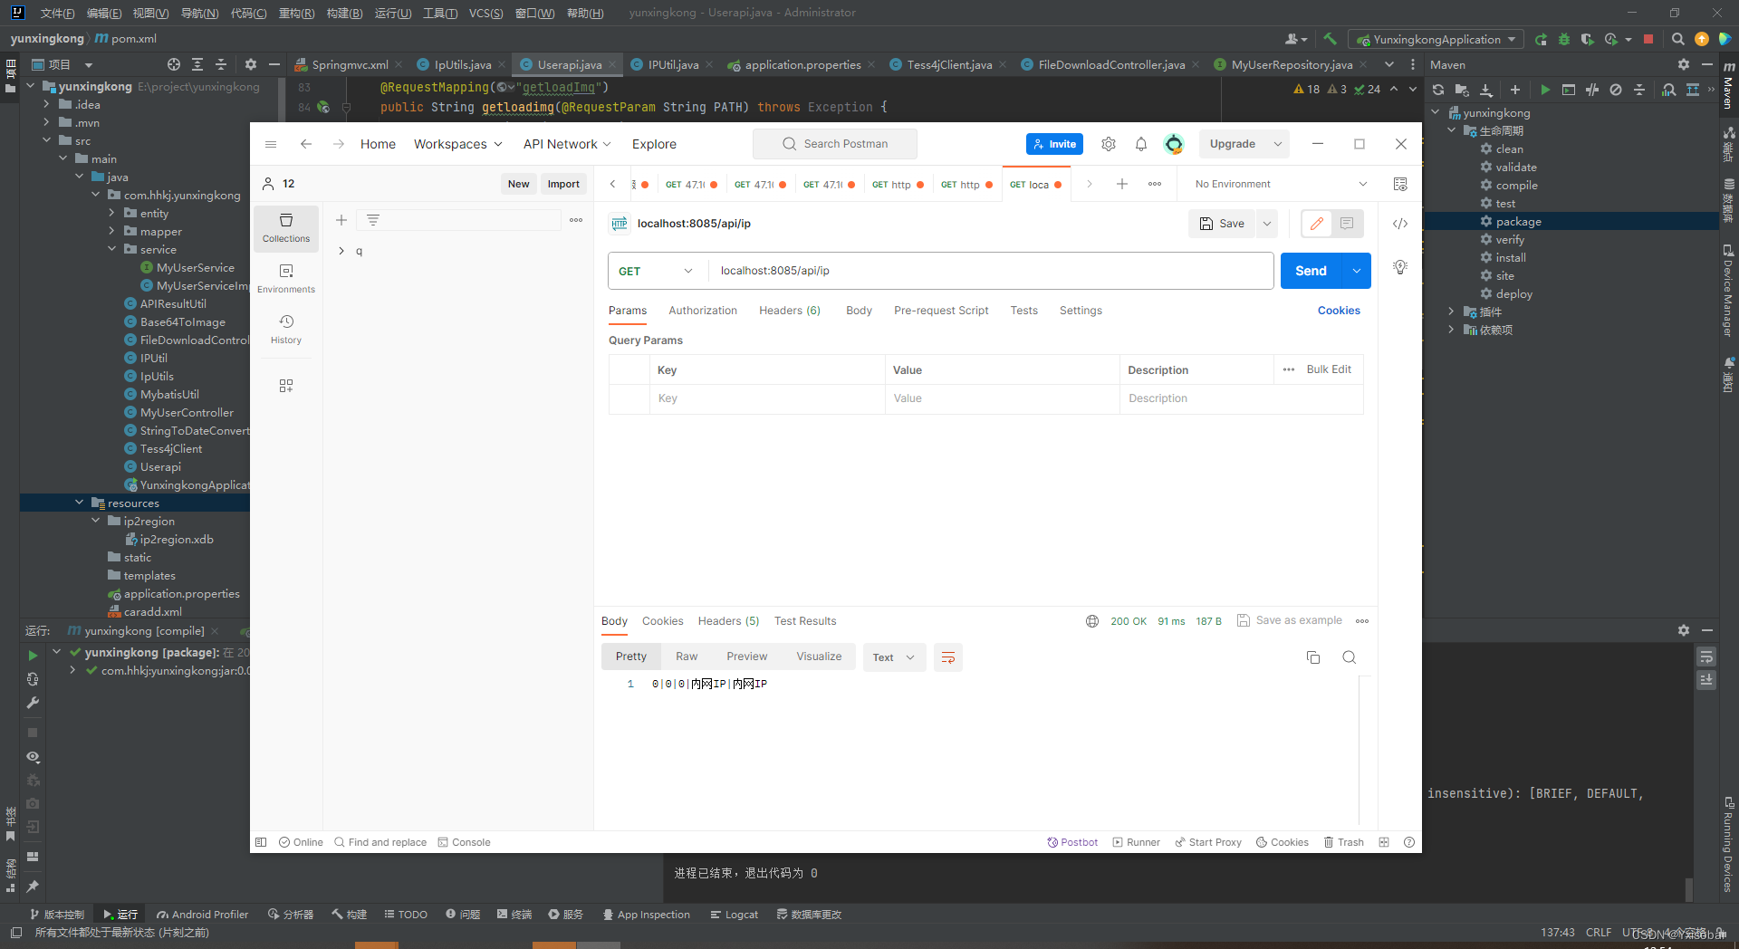1739x949 pixels.
Task: Add a new Postman request tab
Action: [1121, 184]
